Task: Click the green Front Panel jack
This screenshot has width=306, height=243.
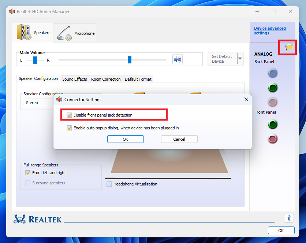Action: [273, 124]
